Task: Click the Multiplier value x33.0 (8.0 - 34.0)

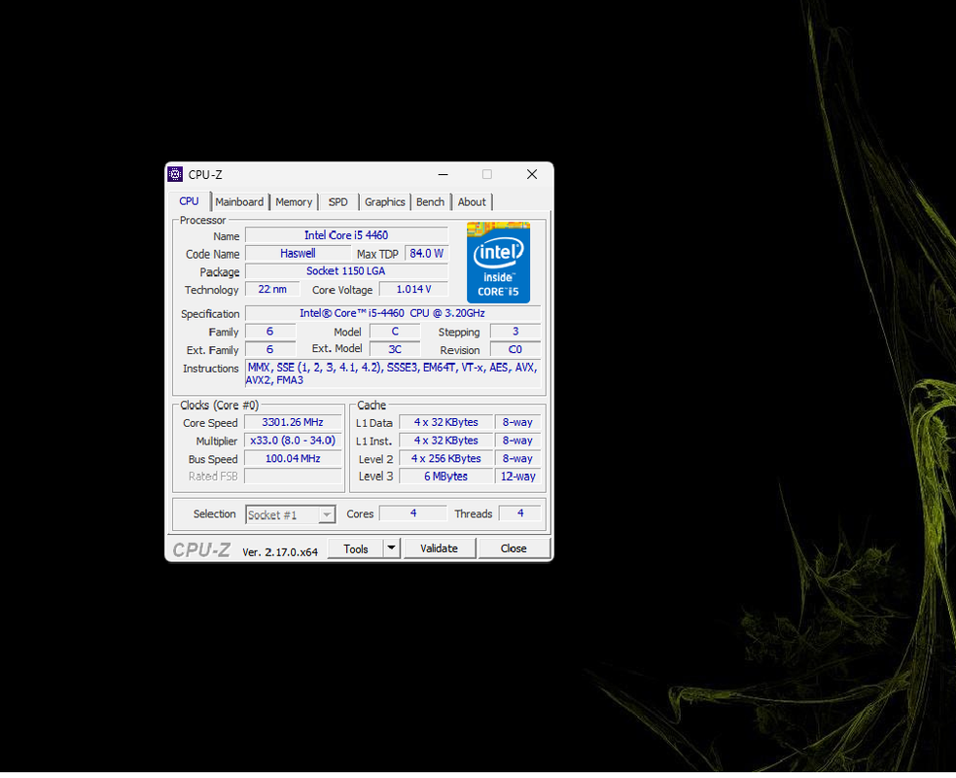Action: (294, 441)
